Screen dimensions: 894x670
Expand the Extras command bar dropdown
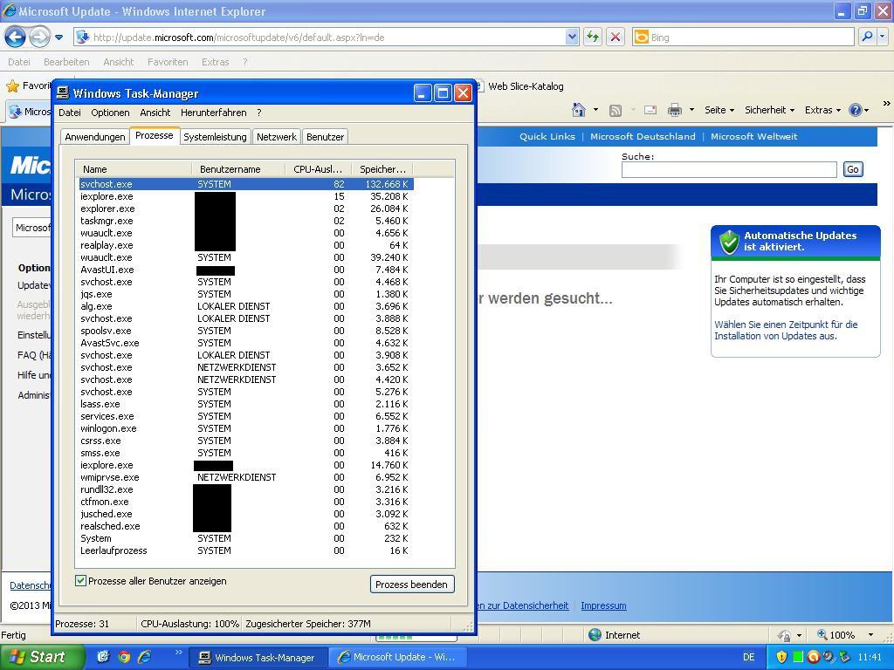tap(822, 110)
